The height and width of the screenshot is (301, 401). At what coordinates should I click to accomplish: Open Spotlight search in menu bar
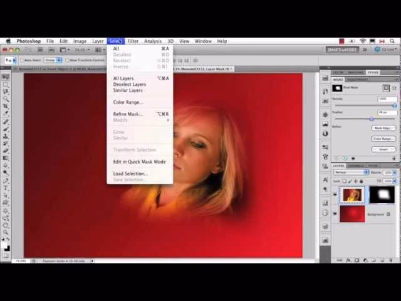pyautogui.click(x=392, y=41)
